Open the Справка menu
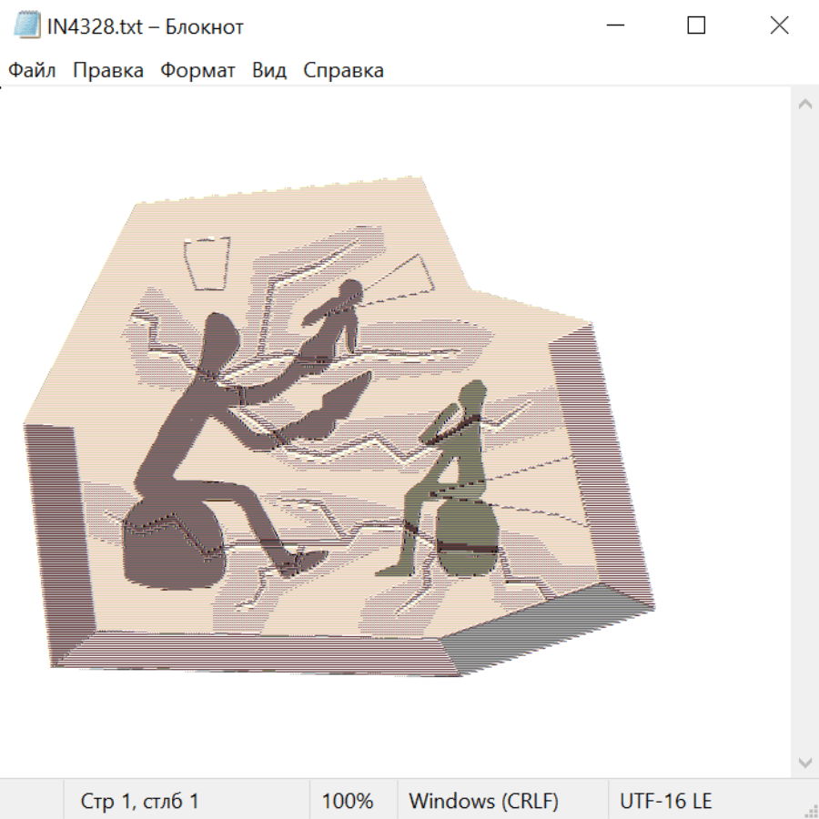 [x=343, y=71]
